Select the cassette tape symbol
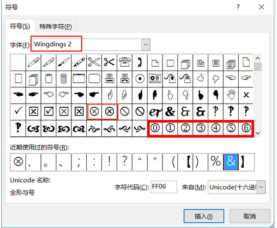The image size is (277, 228). tap(155, 78)
